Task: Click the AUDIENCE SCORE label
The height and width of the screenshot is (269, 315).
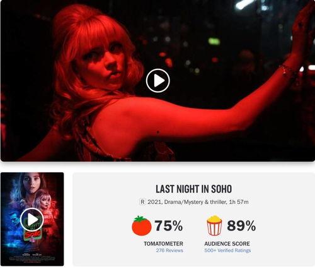Action: 227,244
